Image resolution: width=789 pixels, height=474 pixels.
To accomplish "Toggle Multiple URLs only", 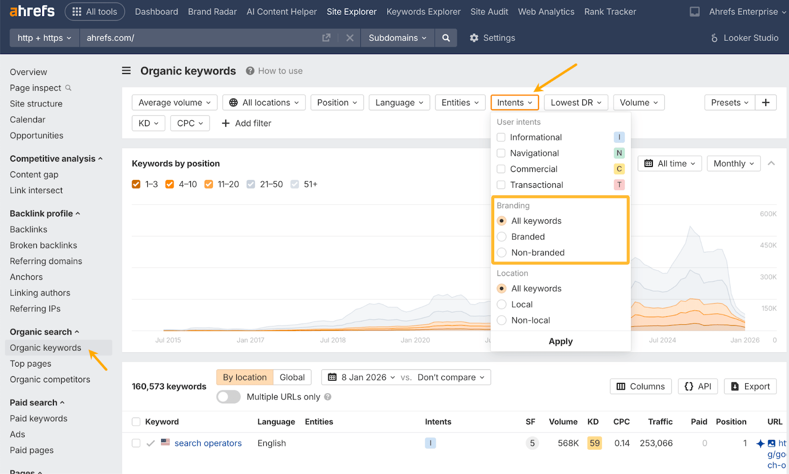I will point(228,397).
